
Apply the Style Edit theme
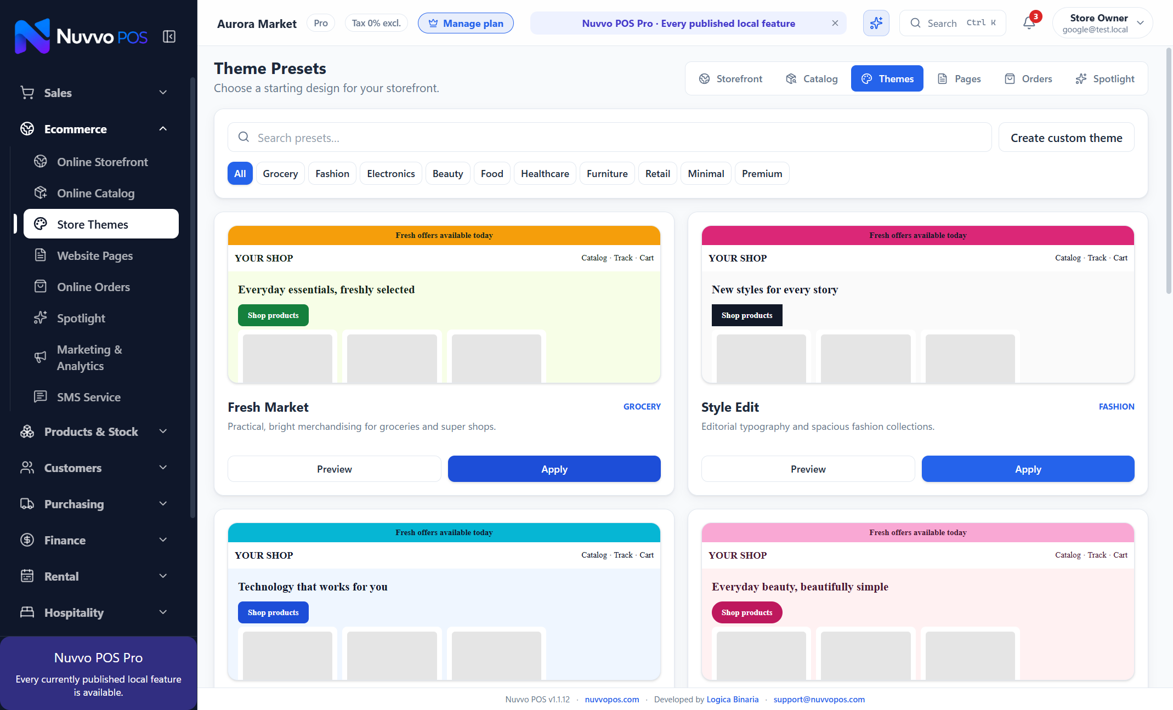click(x=1028, y=469)
